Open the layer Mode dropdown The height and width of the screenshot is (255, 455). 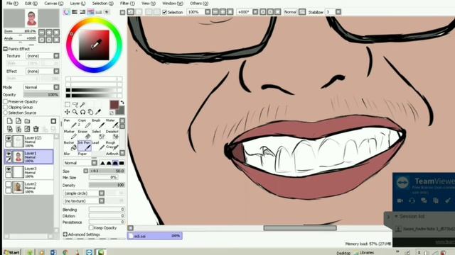click(x=41, y=87)
